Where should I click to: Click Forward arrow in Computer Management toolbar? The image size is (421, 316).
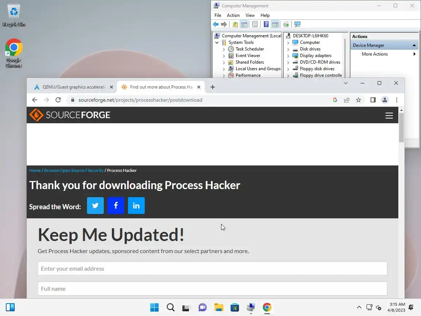click(x=224, y=25)
